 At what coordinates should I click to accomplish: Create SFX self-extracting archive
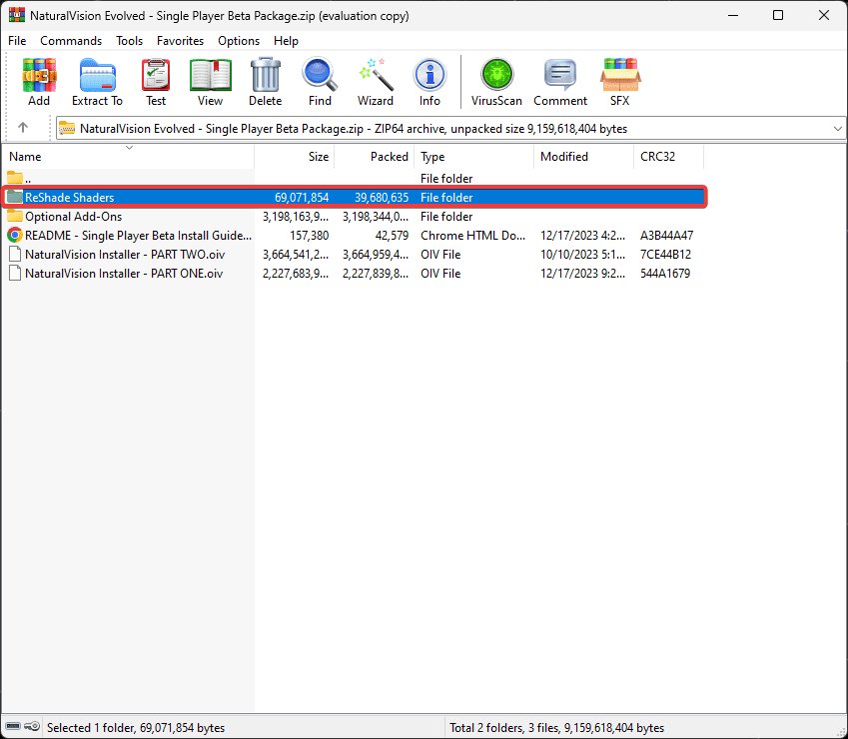click(620, 82)
